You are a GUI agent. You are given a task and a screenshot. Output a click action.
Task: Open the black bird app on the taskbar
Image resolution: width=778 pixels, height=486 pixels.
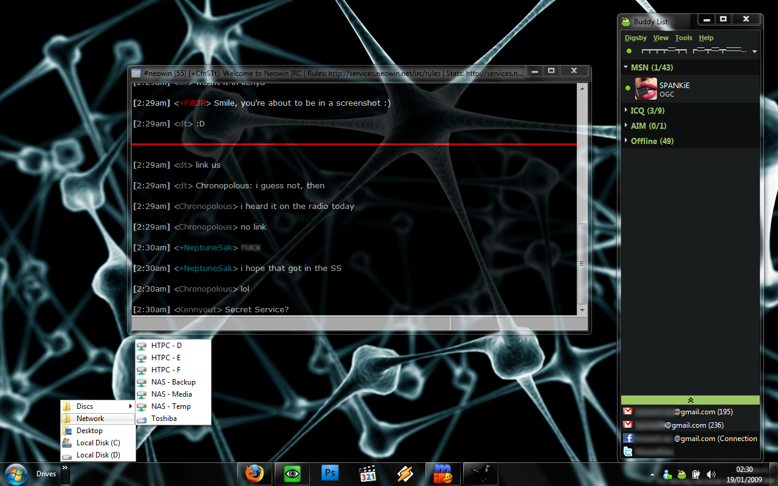click(x=481, y=473)
